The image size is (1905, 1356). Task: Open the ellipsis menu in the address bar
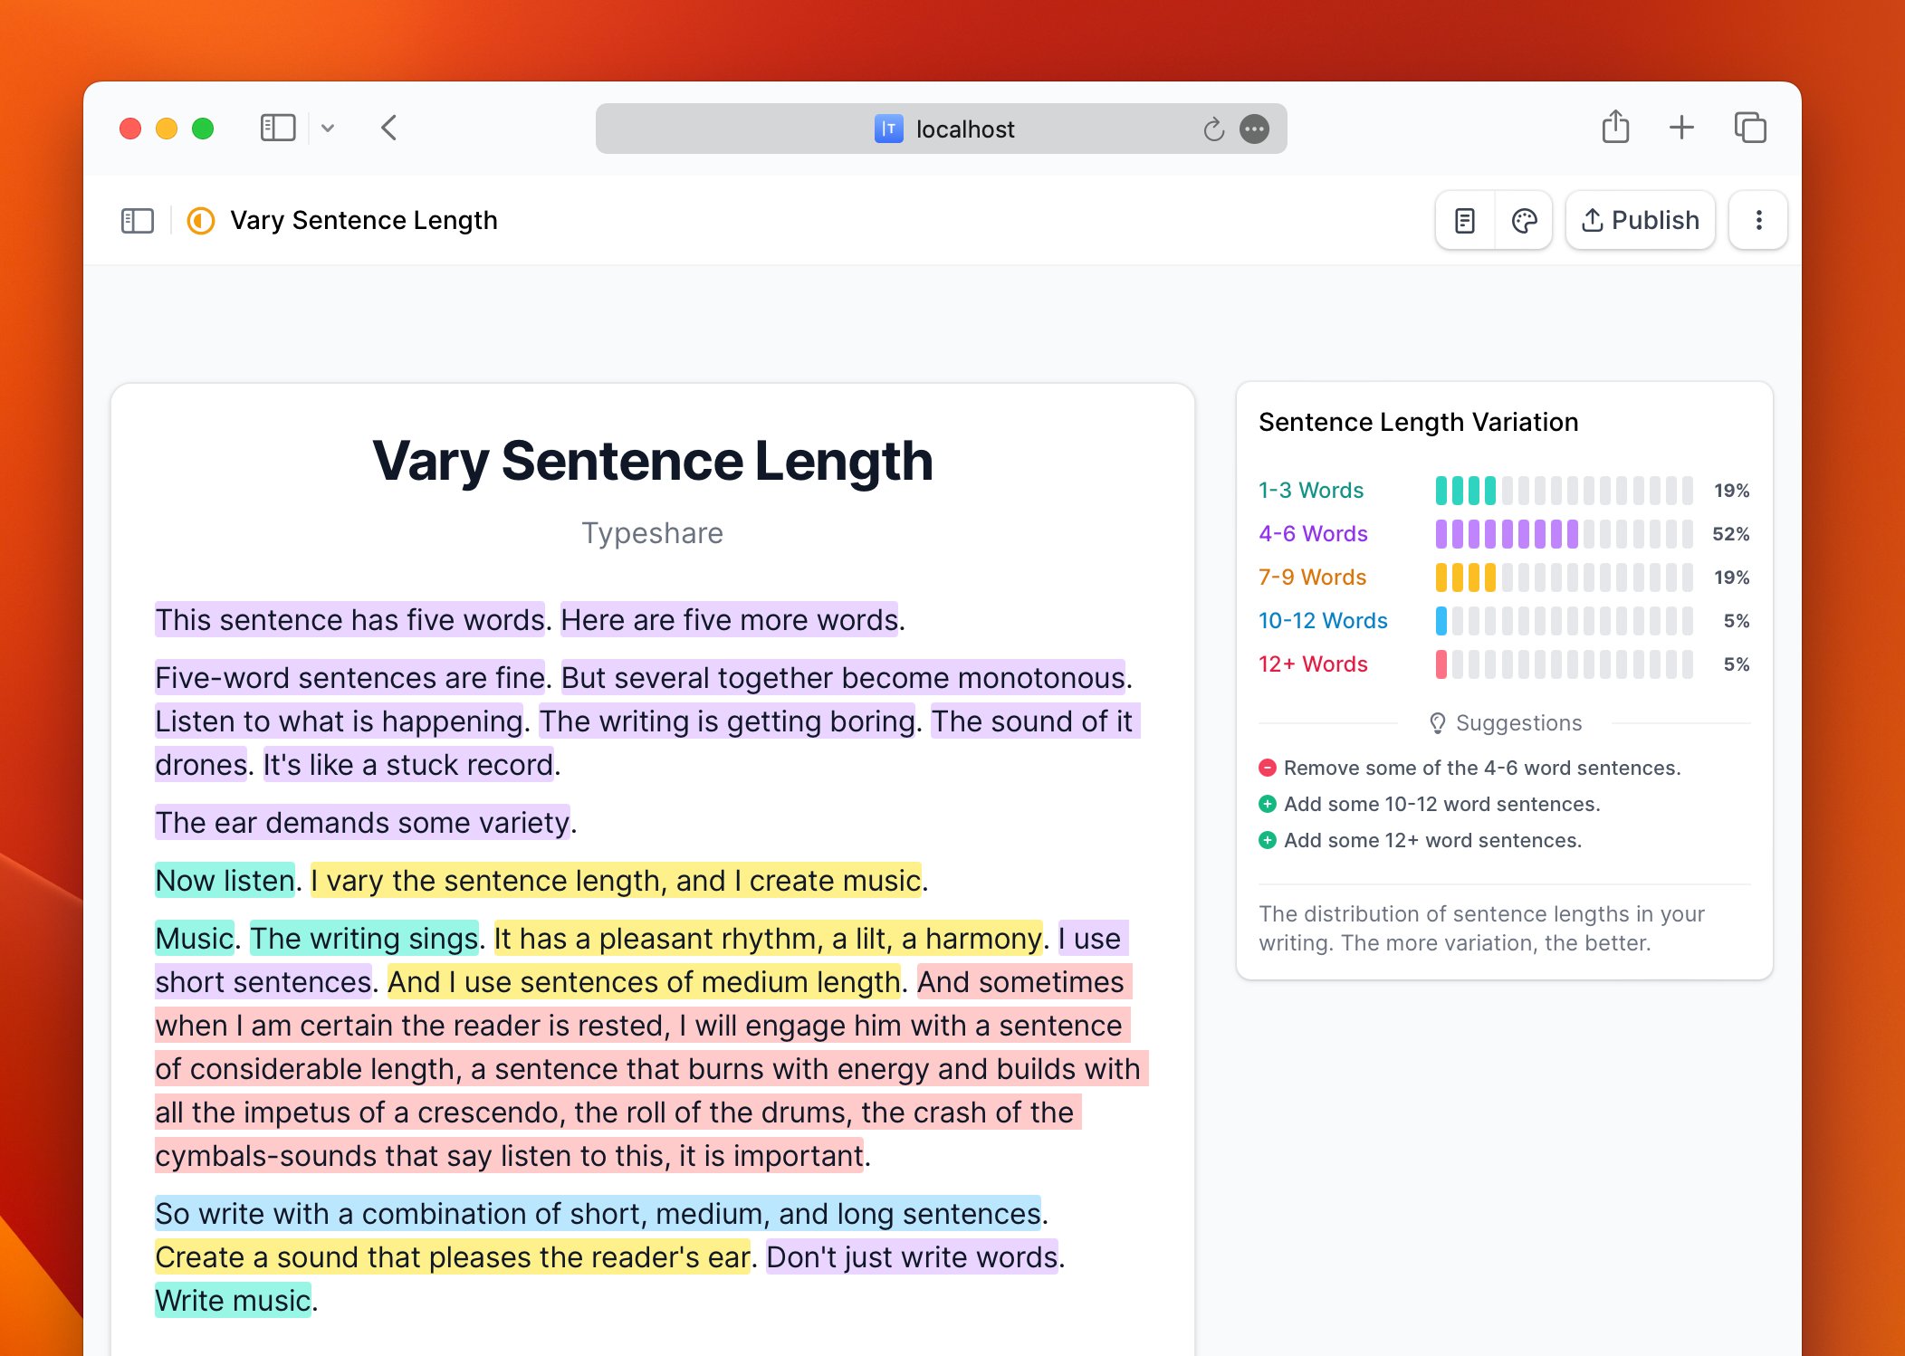[1256, 129]
